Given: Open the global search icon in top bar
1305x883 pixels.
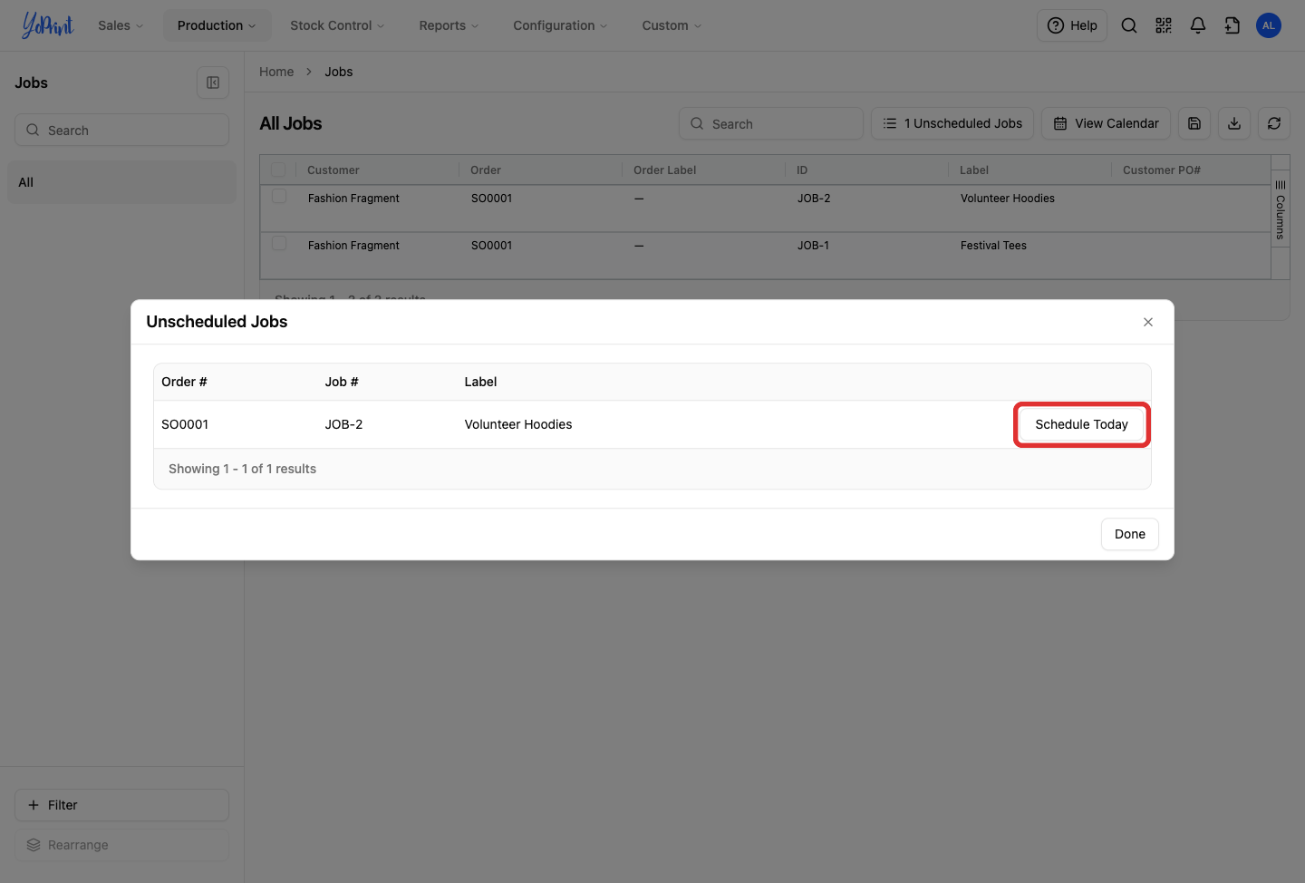Looking at the screenshot, I should [1129, 25].
